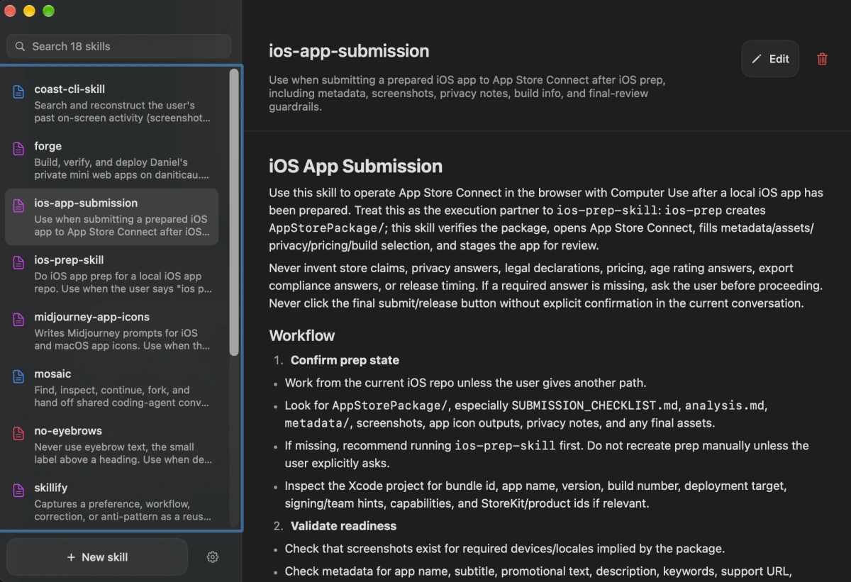The width and height of the screenshot is (851, 582).
Task: Click the coast-cli-skill document icon
Action: 19,92
